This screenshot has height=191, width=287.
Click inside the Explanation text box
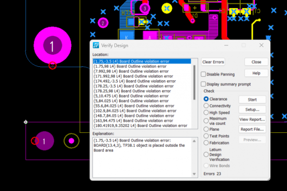pyautogui.click(x=143, y=158)
